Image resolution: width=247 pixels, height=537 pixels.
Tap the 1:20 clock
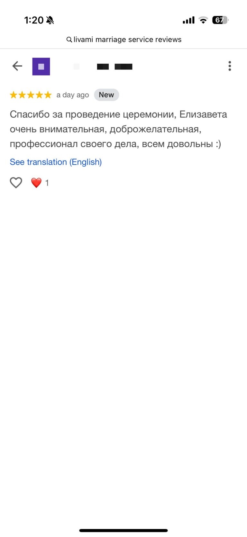click(x=34, y=20)
